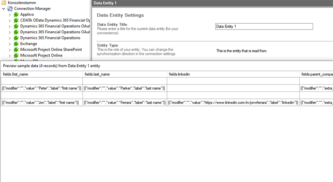
Task: Select the cell containing last name Parker
Action: click(x=124, y=89)
